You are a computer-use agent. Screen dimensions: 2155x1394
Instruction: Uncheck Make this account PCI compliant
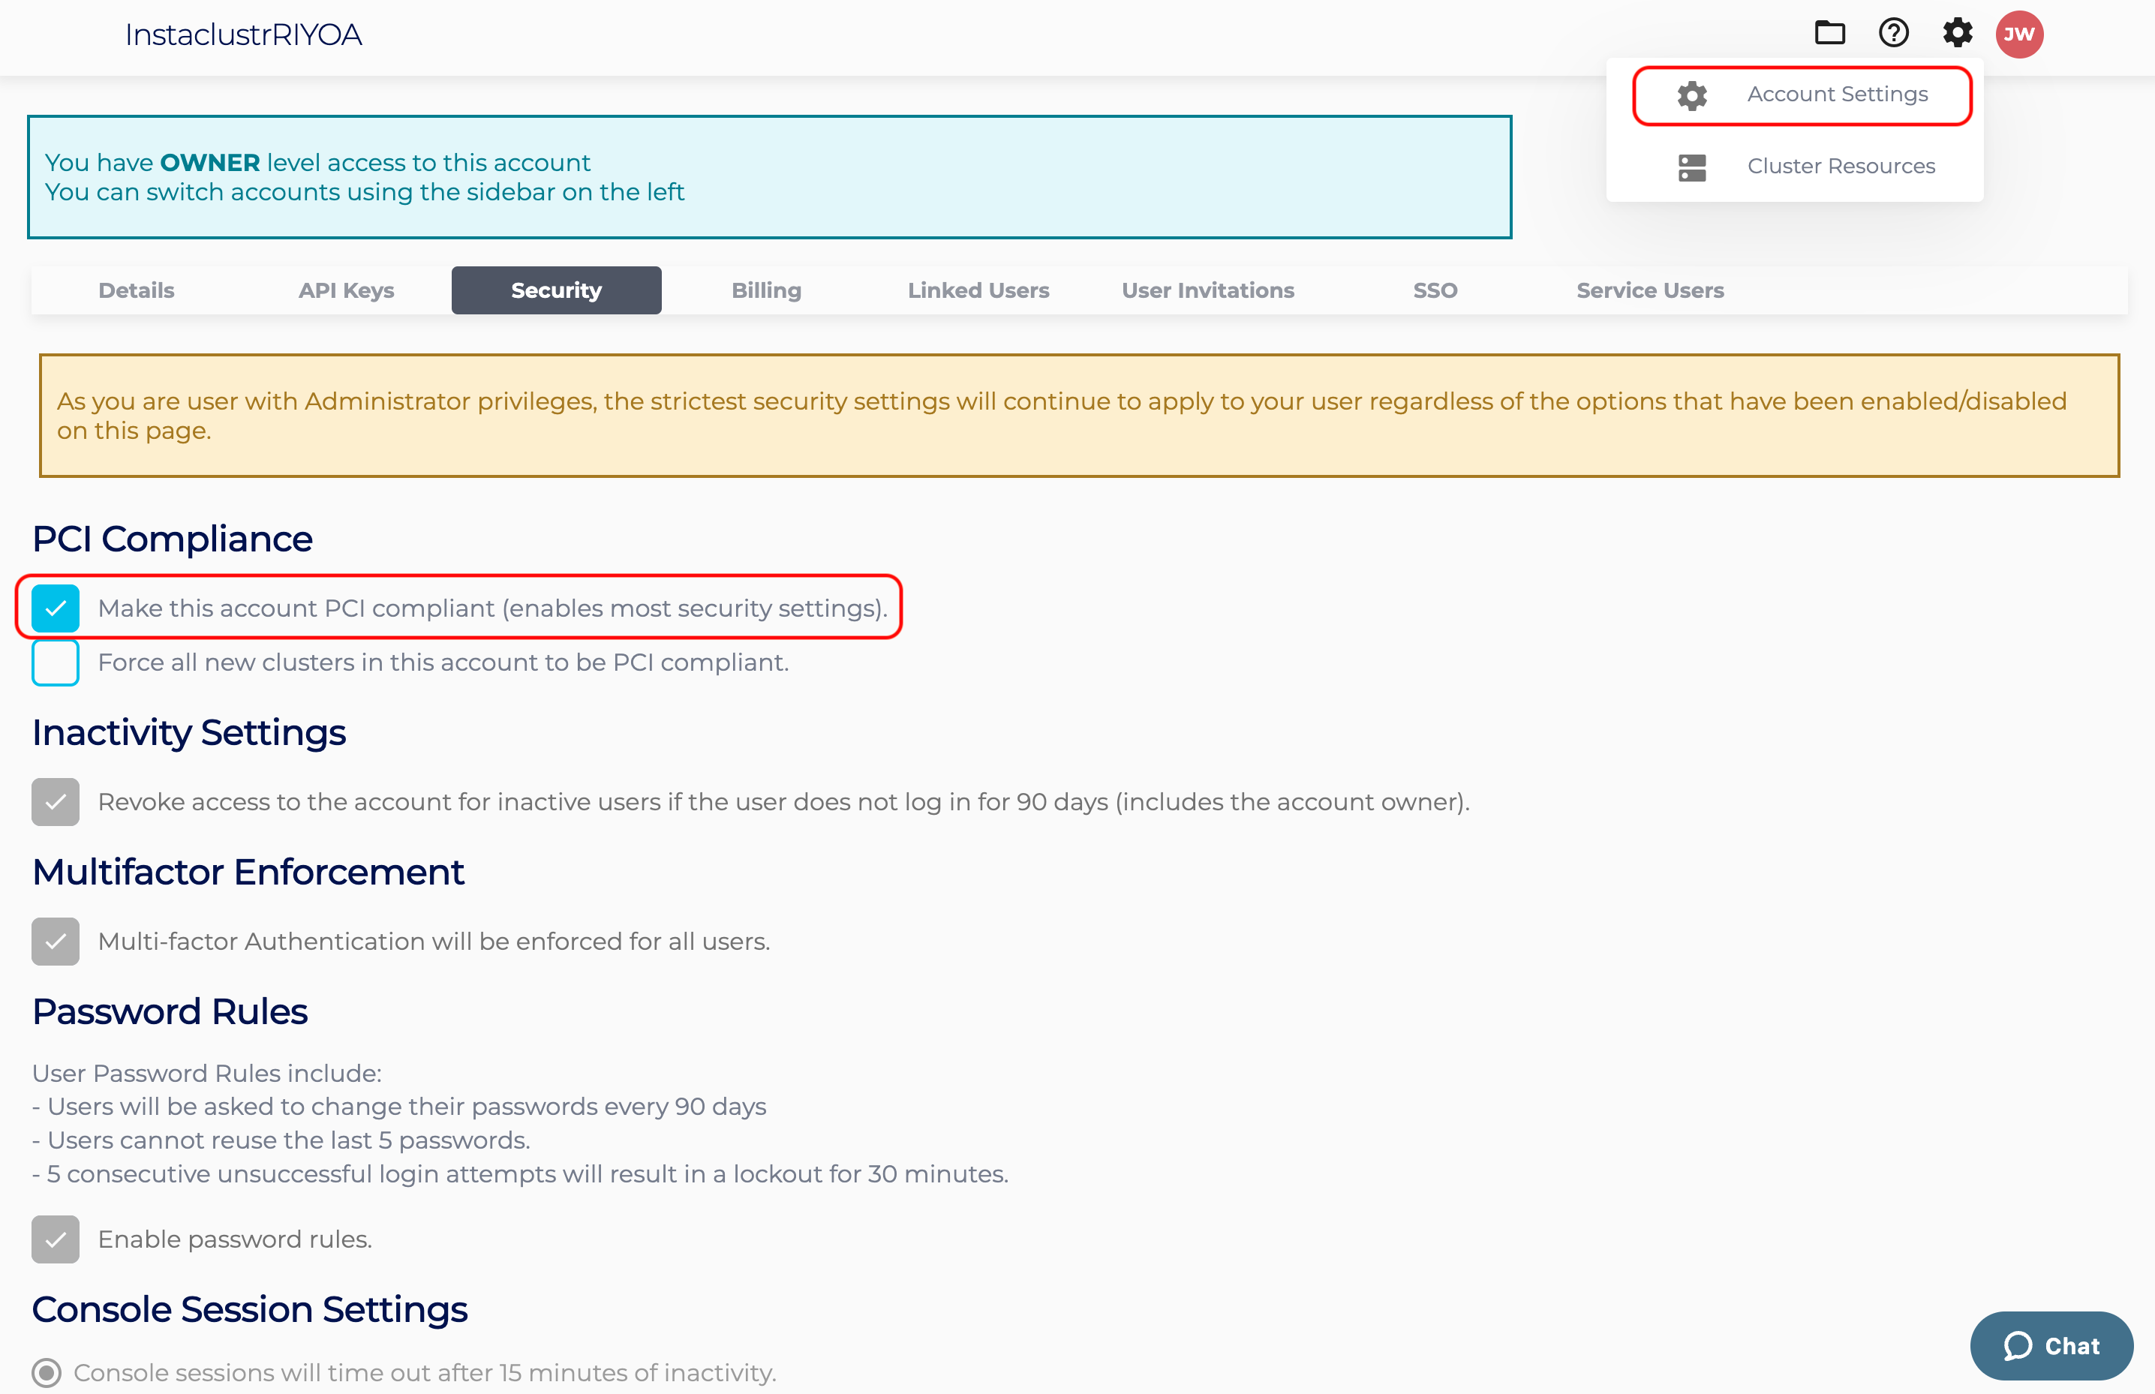point(56,608)
